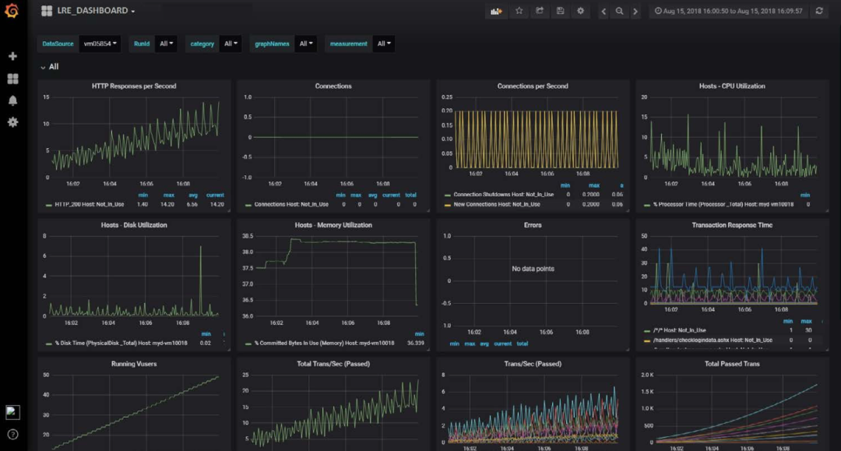The width and height of the screenshot is (841, 451).
Task: Toggle New Connections series in the legend
Action: coord(498,204)
